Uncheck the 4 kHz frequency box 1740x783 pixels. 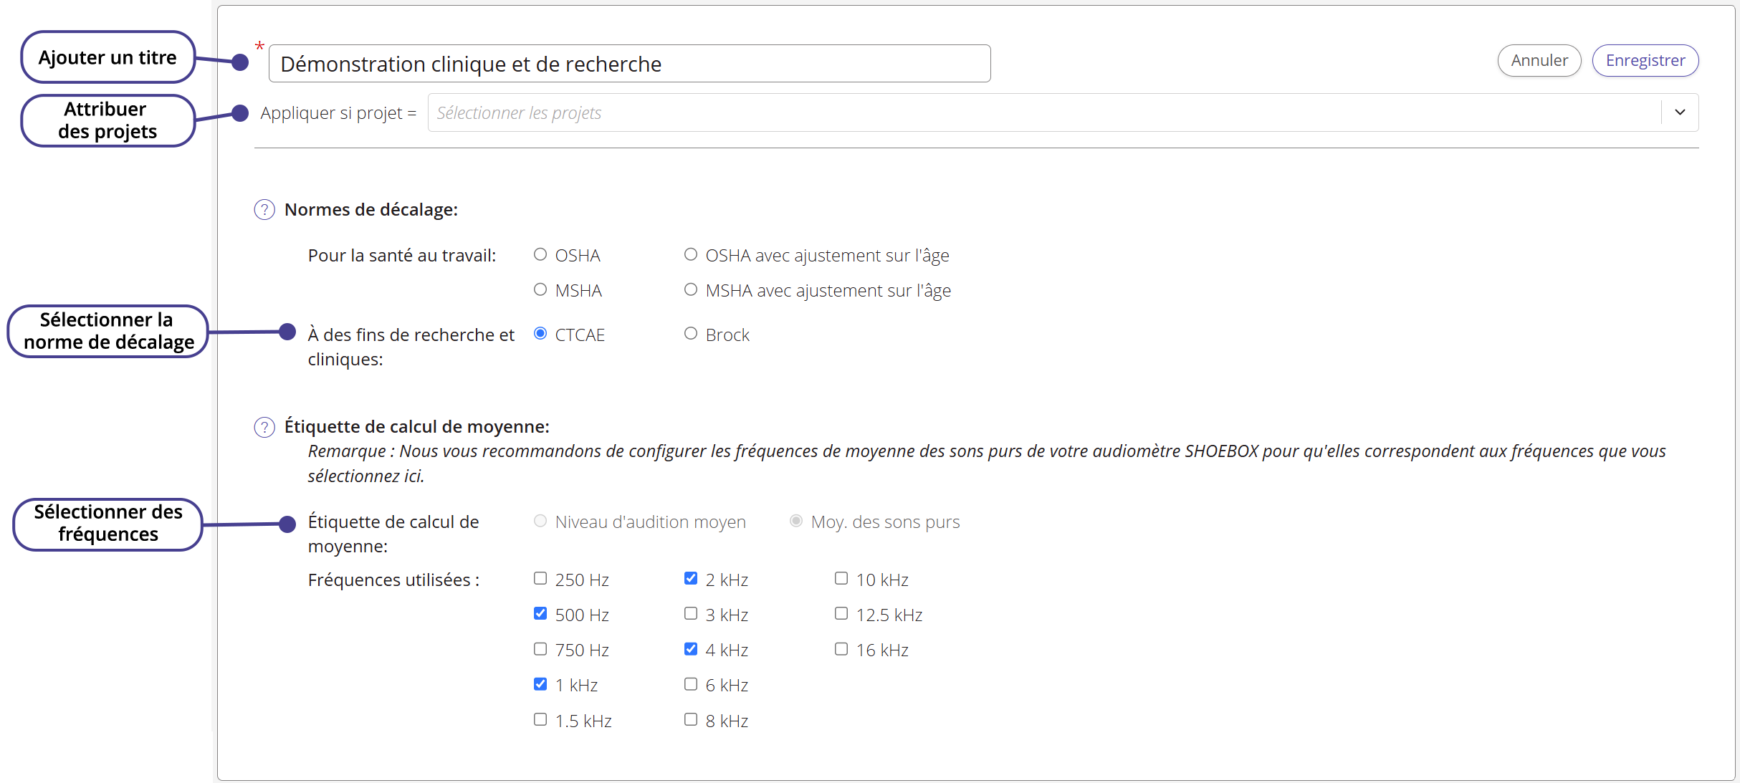pos(691,649)
